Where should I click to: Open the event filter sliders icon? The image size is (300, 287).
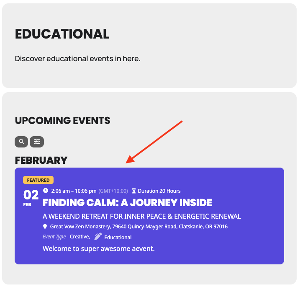37,142
